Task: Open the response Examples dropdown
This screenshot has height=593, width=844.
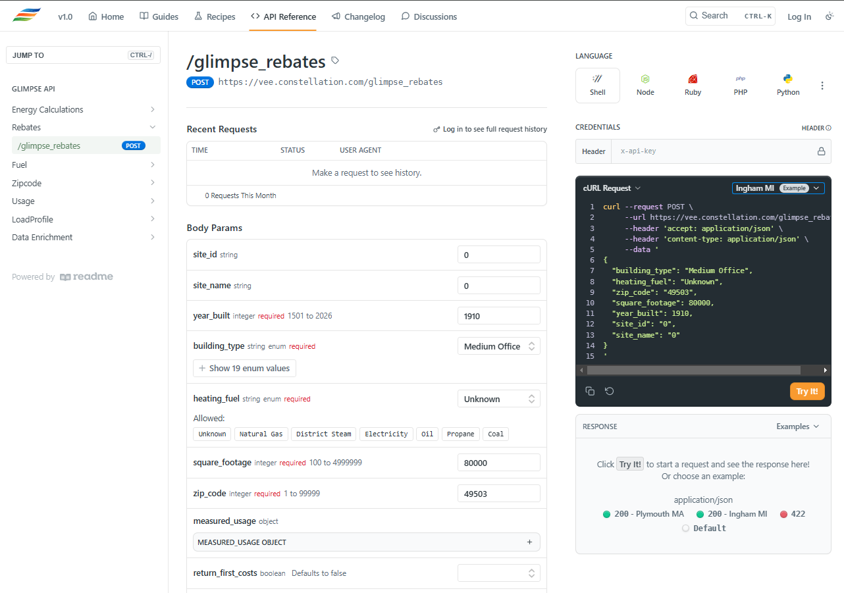Action: pyautogui.click(x=797, y=426)
